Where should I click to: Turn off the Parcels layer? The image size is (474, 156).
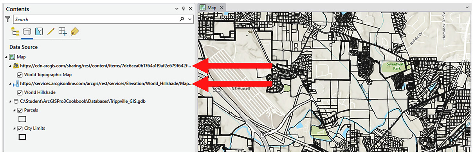click(x=20, y=110)
